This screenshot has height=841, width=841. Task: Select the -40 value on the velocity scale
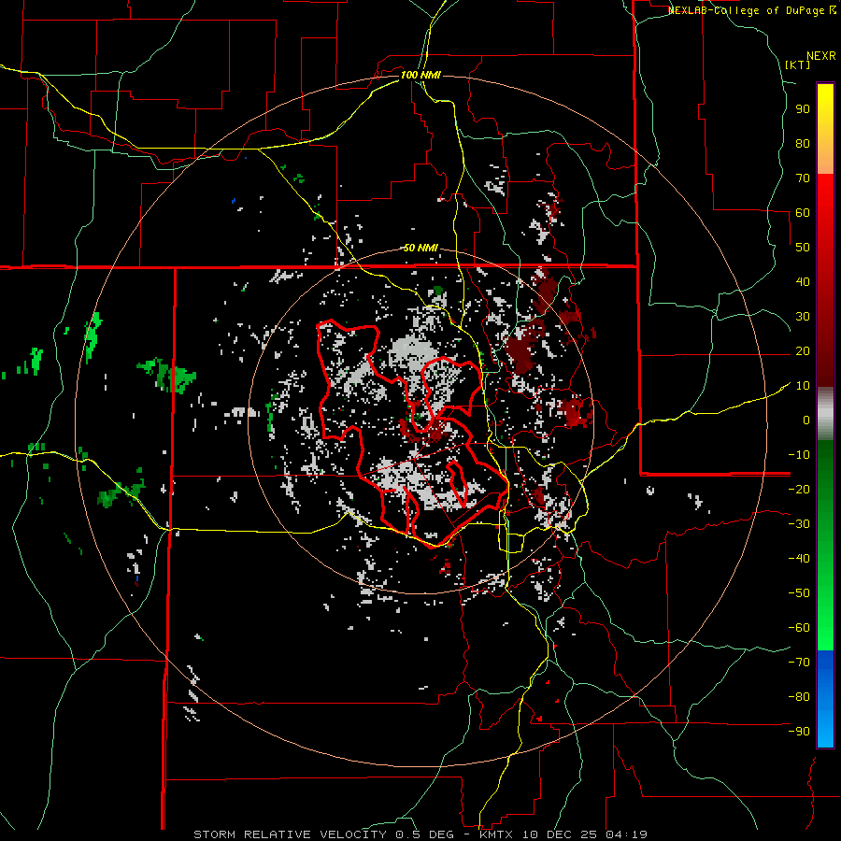point(799,559)
